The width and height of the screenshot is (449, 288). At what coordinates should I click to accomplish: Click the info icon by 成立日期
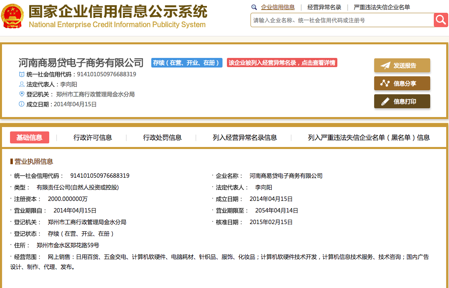pyautogui.click(x=22, y=104)
